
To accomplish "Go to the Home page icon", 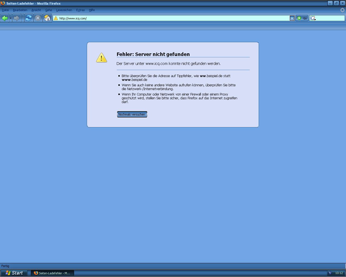I will tap(47, 18).
